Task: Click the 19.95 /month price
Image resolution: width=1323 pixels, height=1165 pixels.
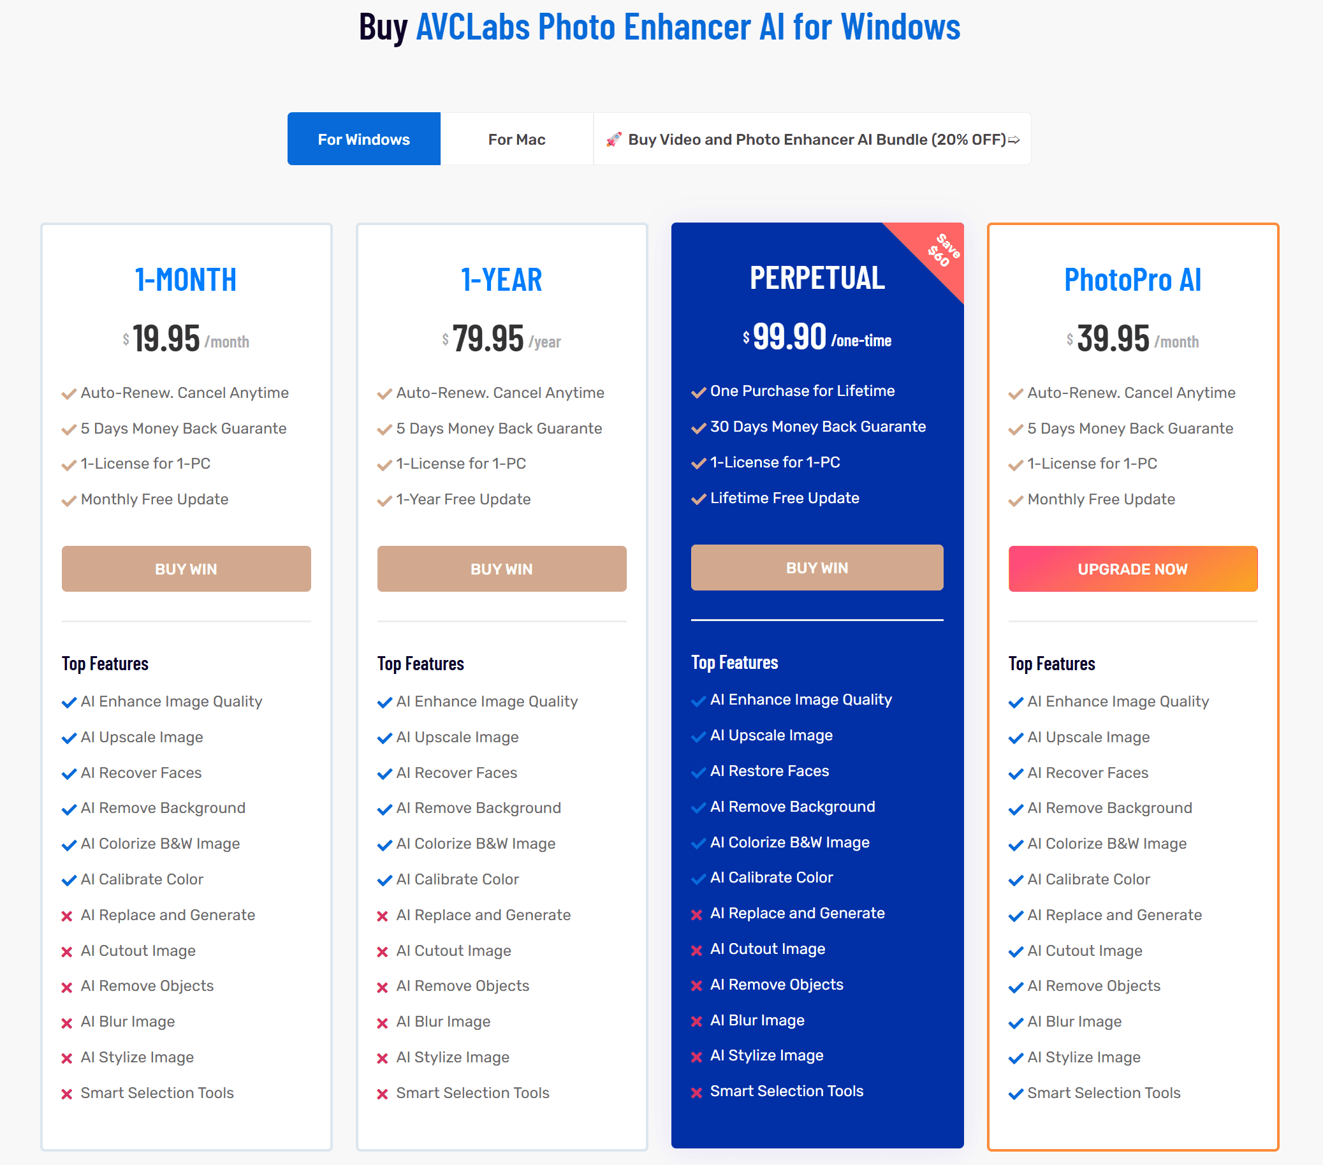Action: [186, 339]
